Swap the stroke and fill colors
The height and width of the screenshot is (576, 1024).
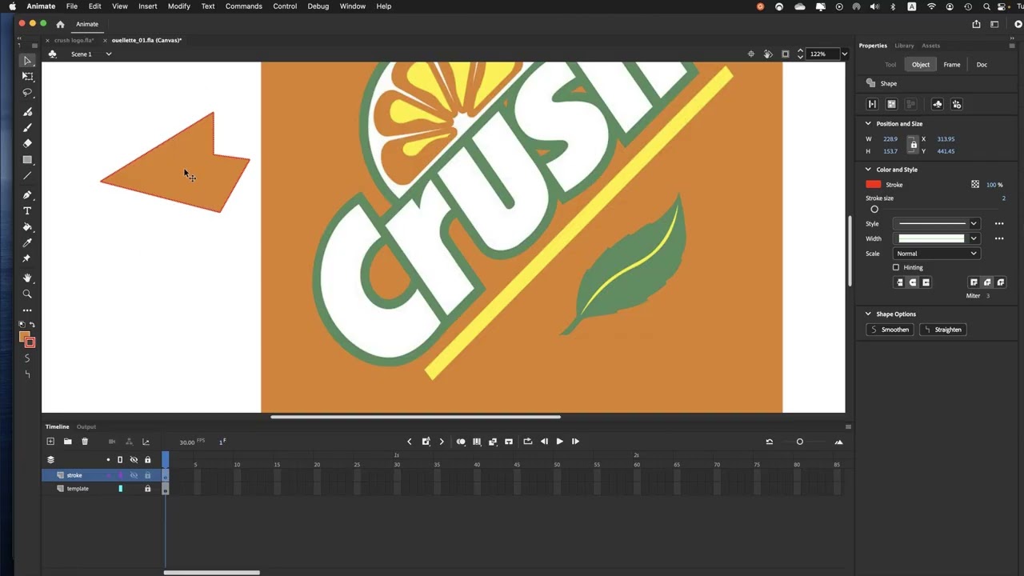click(32, 325)
